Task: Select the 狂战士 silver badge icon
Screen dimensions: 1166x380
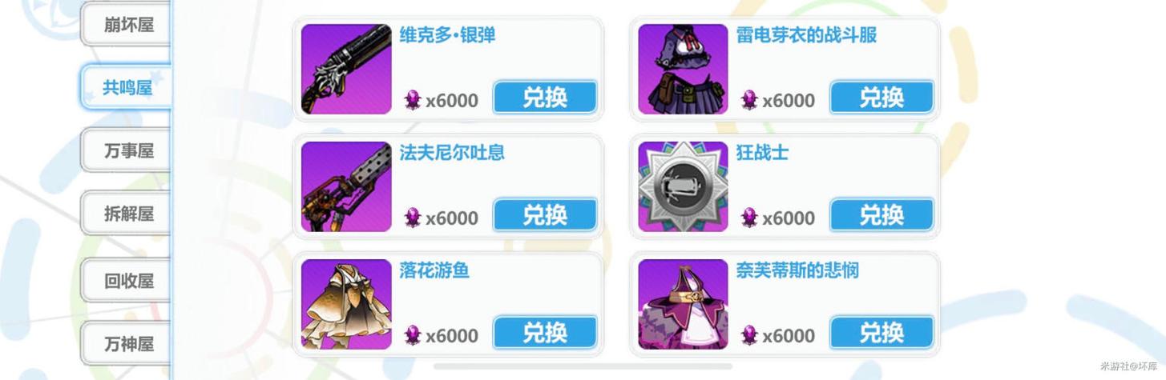Action: (683, 186)
